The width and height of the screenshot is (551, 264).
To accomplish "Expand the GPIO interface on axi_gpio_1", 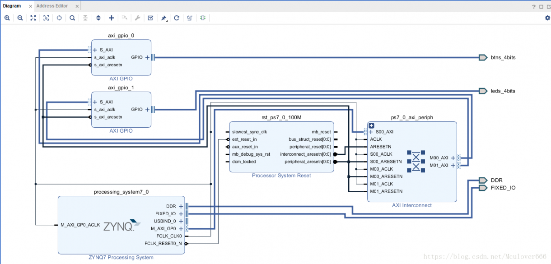I will [147, 109].
